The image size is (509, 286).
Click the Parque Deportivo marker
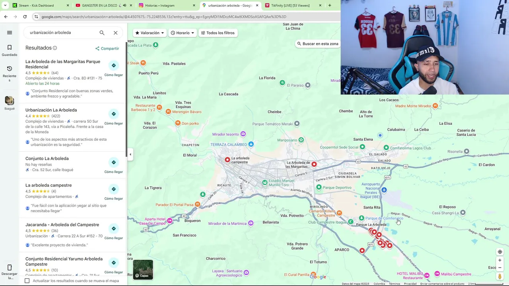point(319,187)
